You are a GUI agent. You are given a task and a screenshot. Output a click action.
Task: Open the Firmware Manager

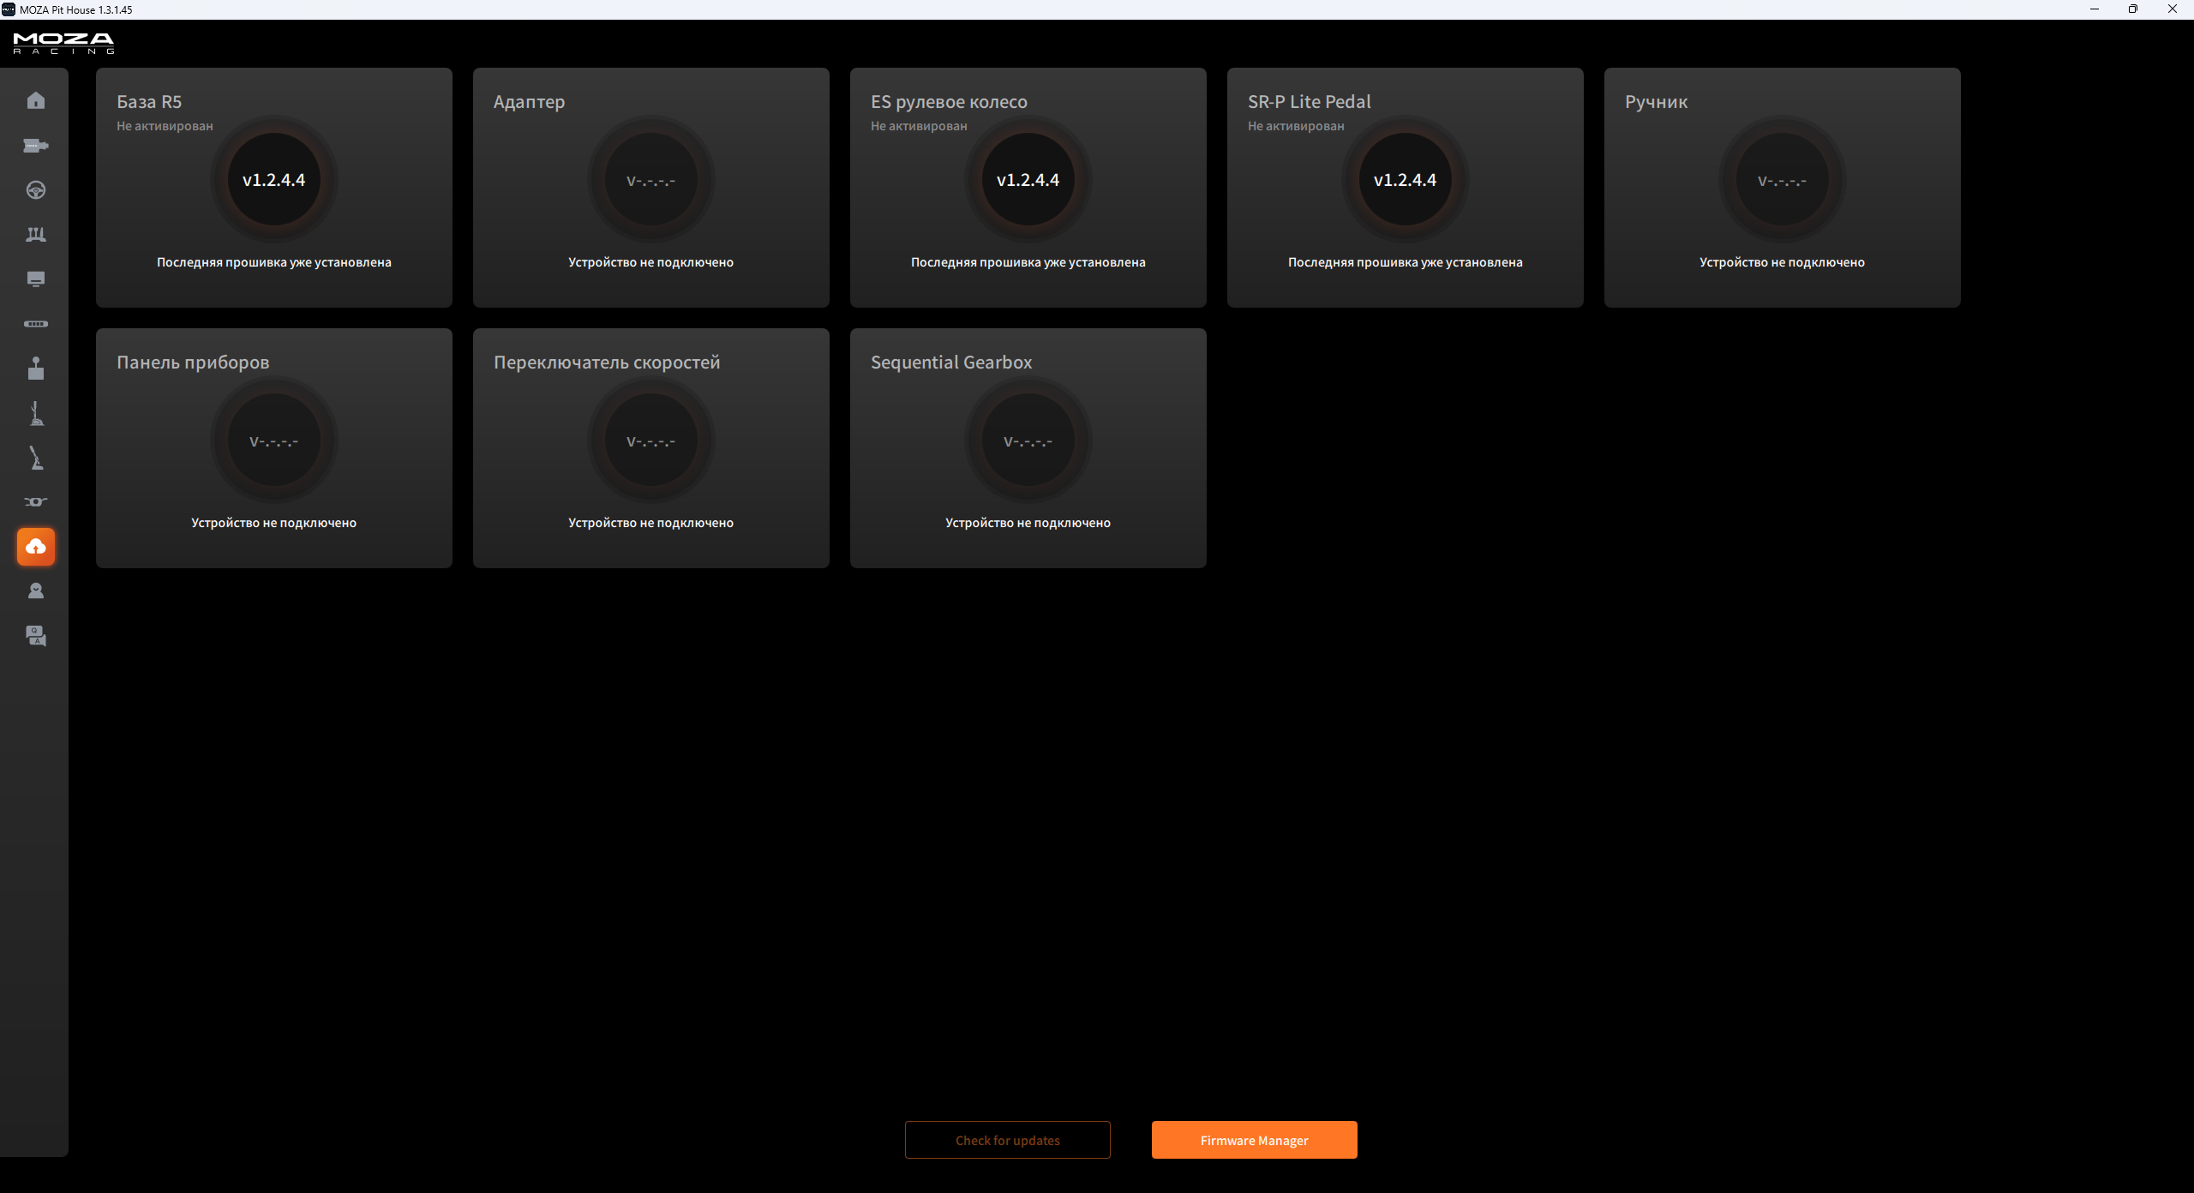point(1254,1140)
